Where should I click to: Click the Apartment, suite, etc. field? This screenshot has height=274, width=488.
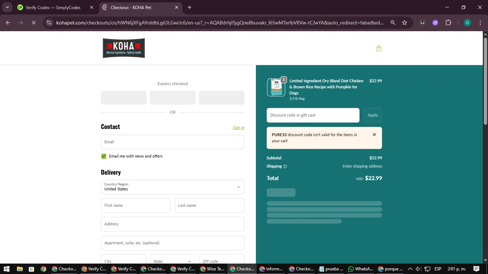click(172, 243)
